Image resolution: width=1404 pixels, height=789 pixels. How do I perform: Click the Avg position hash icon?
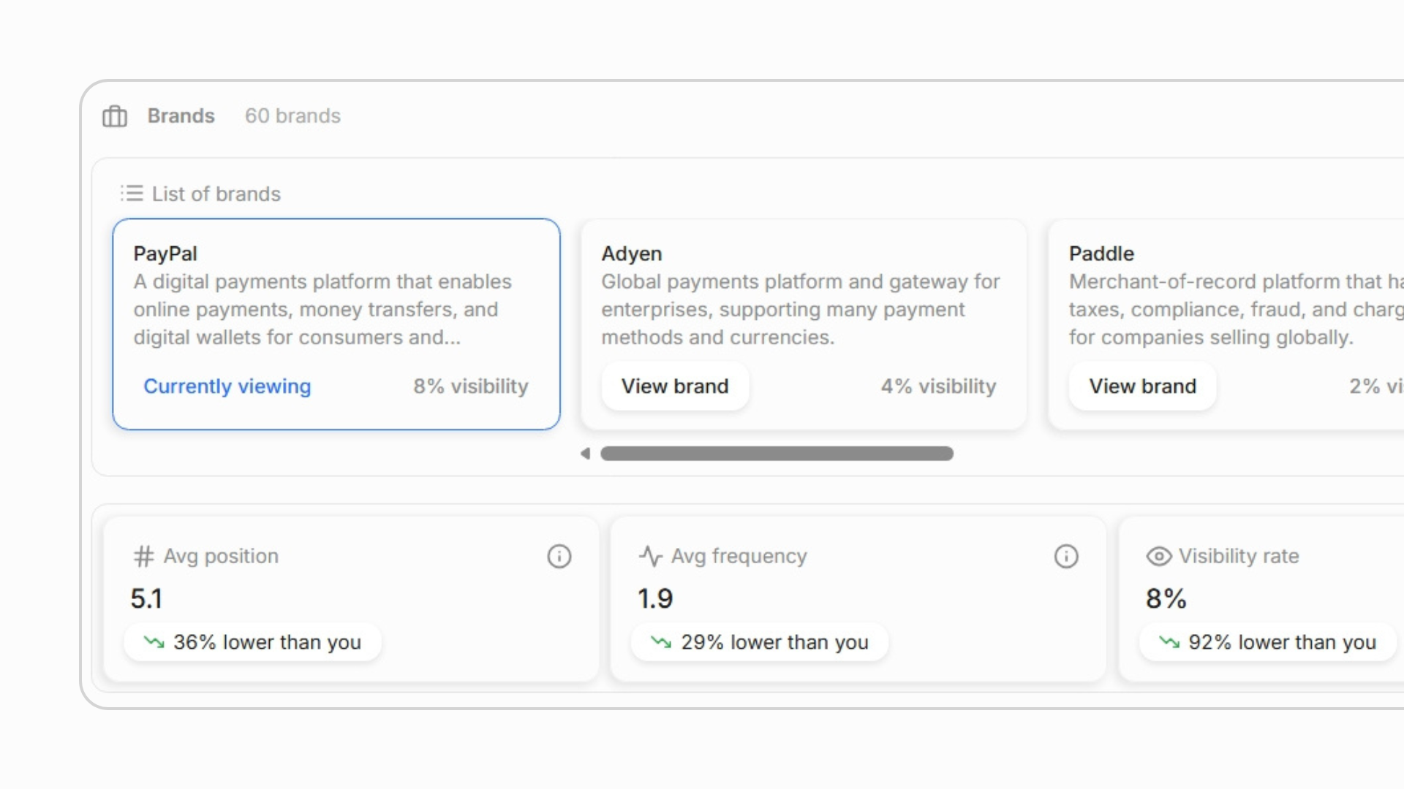point(143,557)
